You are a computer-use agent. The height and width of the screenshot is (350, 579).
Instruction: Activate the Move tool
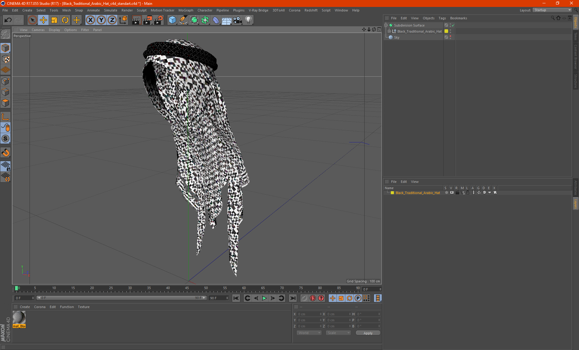point(43,20)
